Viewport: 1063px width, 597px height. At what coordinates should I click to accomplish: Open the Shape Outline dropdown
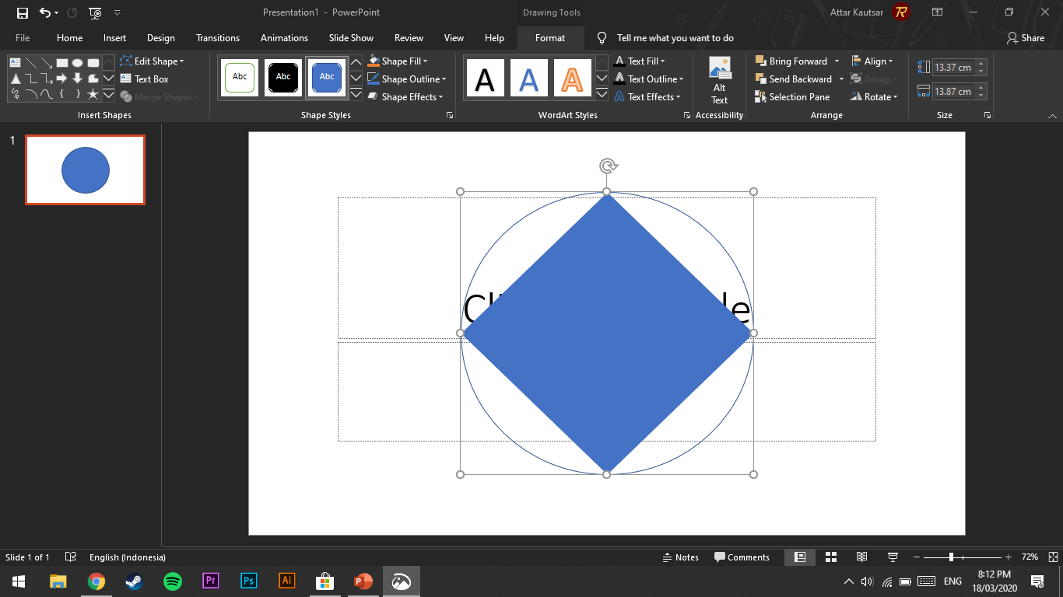click(406, 79)
